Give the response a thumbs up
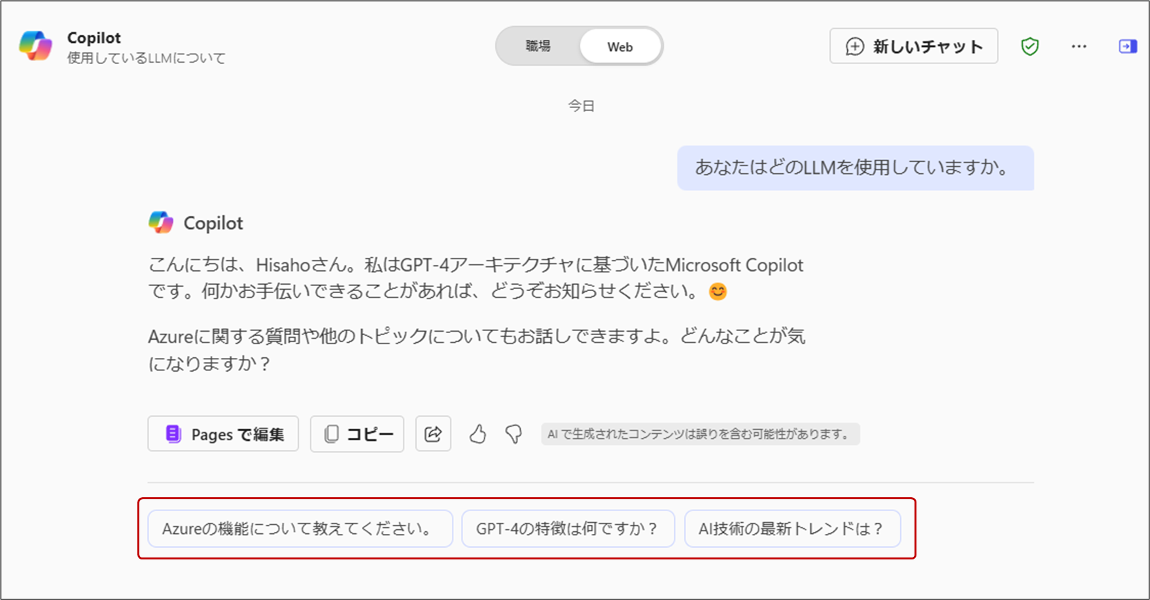This screenshot has height=600, width=1150. pos(478,434)
